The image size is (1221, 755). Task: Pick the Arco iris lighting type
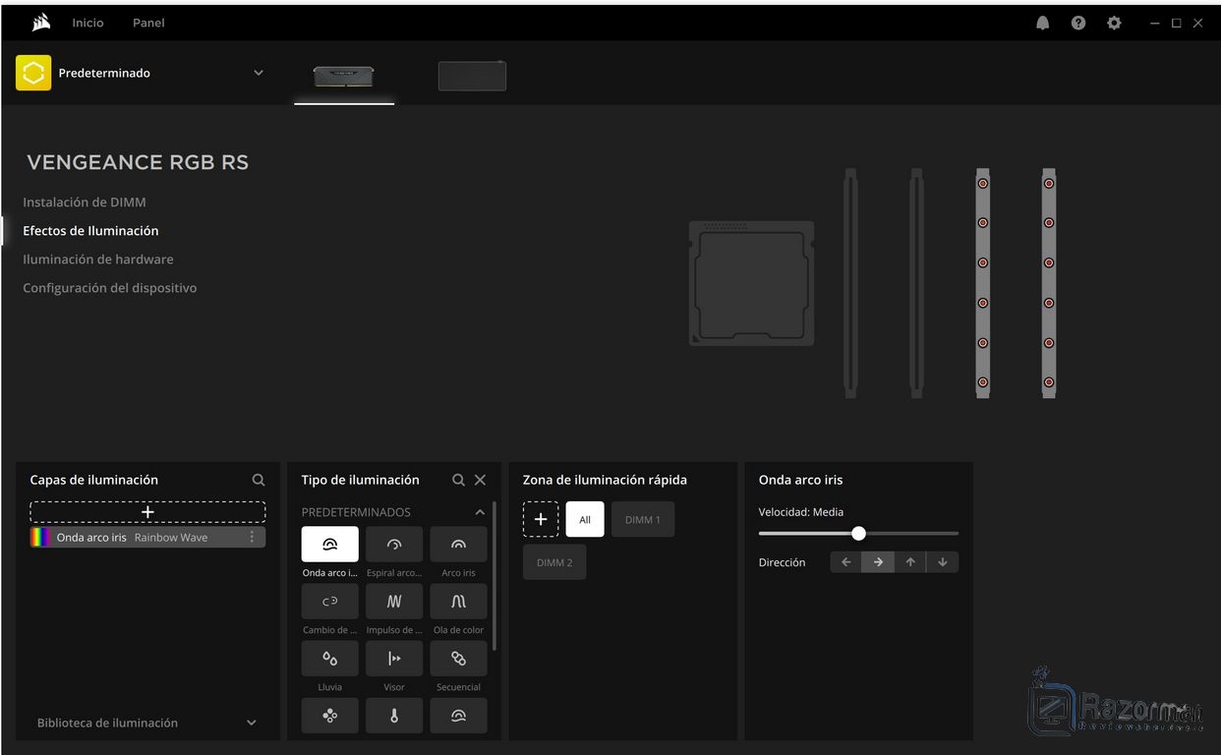[458, 545]
